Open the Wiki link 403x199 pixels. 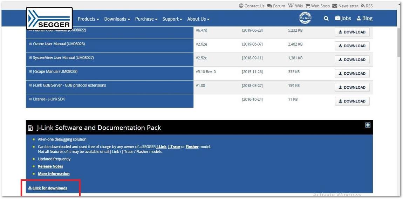(x=295, y=6)
